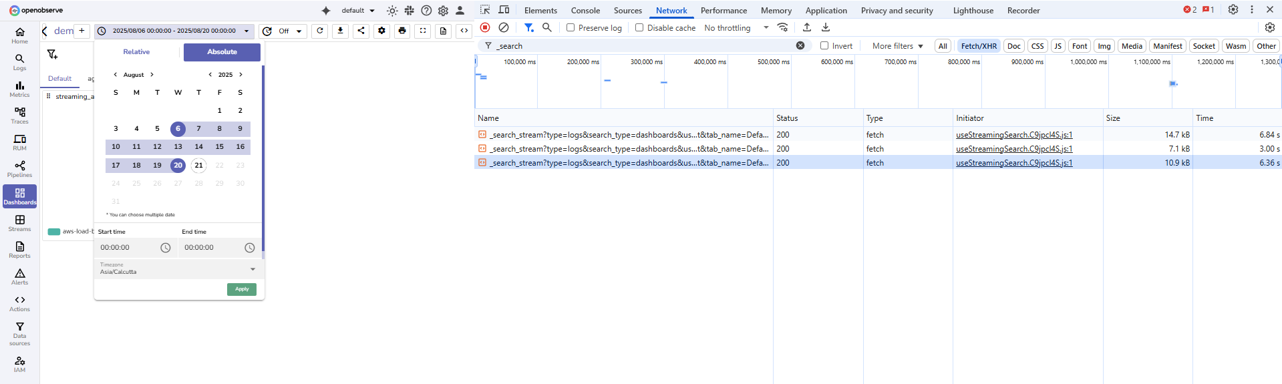Screen dimensions: 1282x384
Task: Enable the Preserve log checkbox
Action: point(571,27)
